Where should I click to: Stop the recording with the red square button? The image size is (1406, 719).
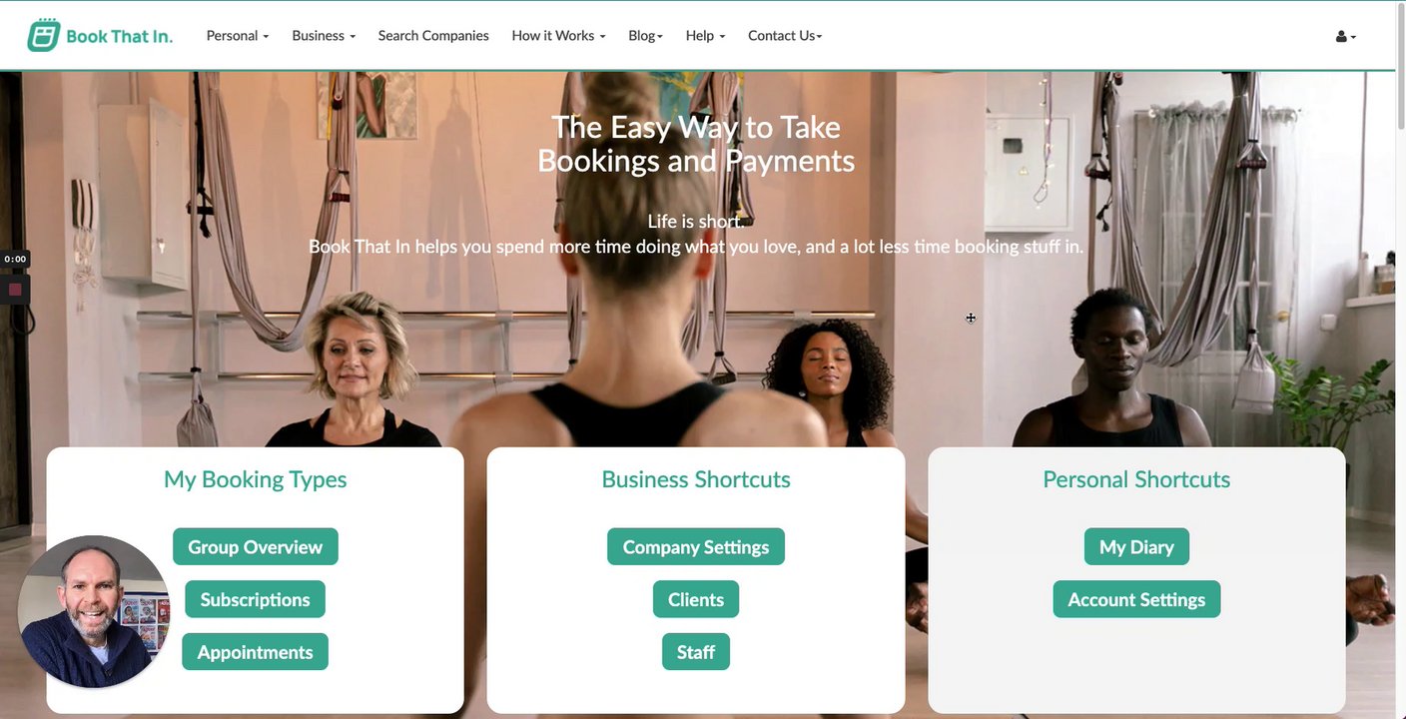click(15, 290)
